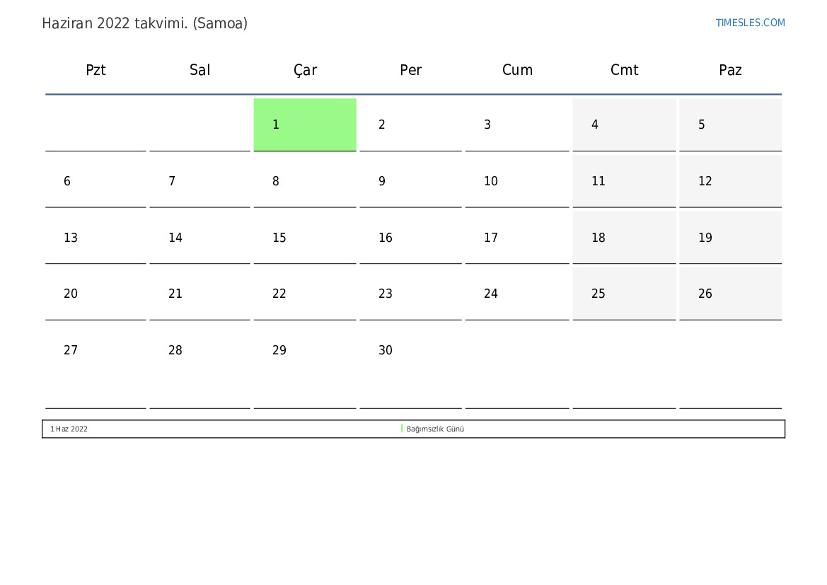This screenshot has width=827, height=585.
Task: Select the highlighted June 1 holiday cell
Action: [x=305, y=124]
